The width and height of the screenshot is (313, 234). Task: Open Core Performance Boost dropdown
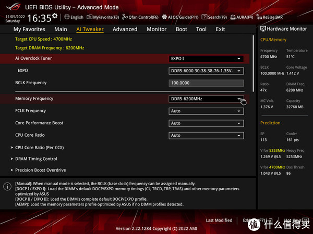(x=206, y=123)
